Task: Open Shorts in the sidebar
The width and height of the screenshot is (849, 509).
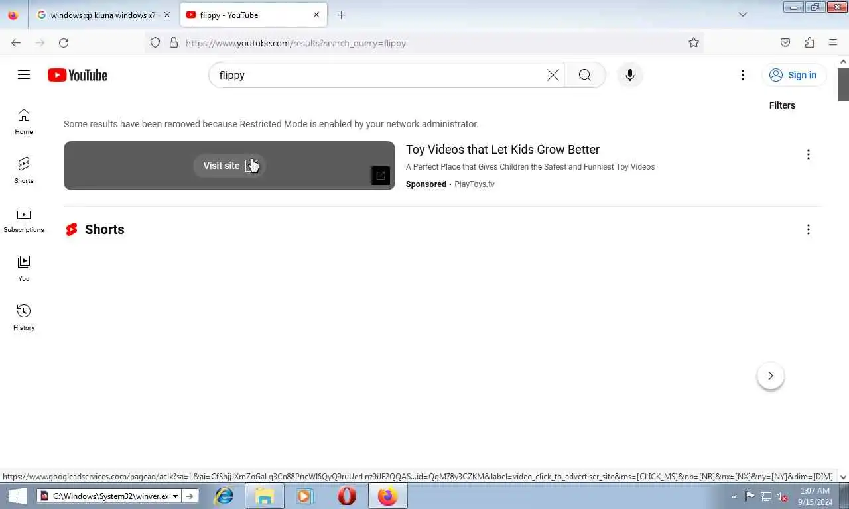Action: coord(24,171)
